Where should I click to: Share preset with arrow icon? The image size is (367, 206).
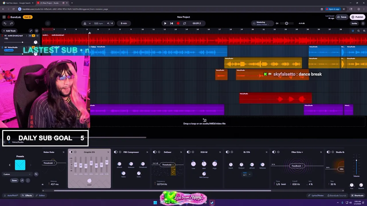coord(22,181)
